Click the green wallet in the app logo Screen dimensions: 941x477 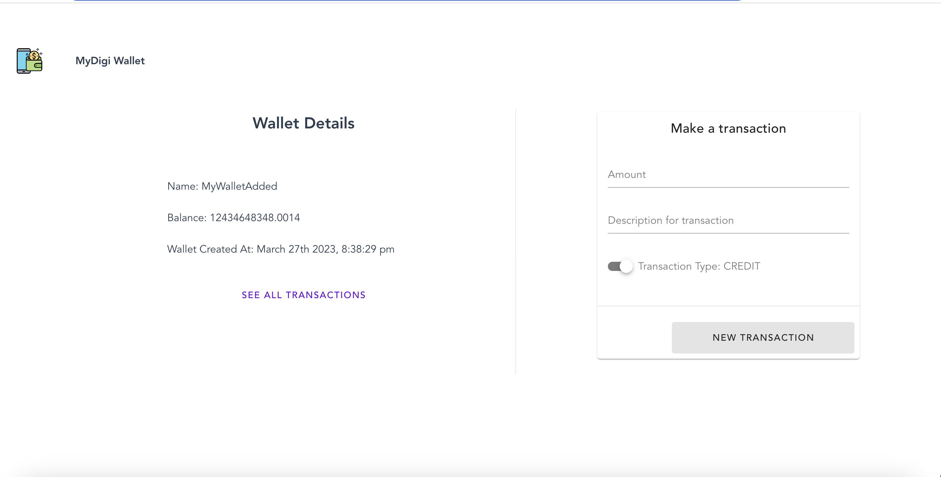coord(35,67)
